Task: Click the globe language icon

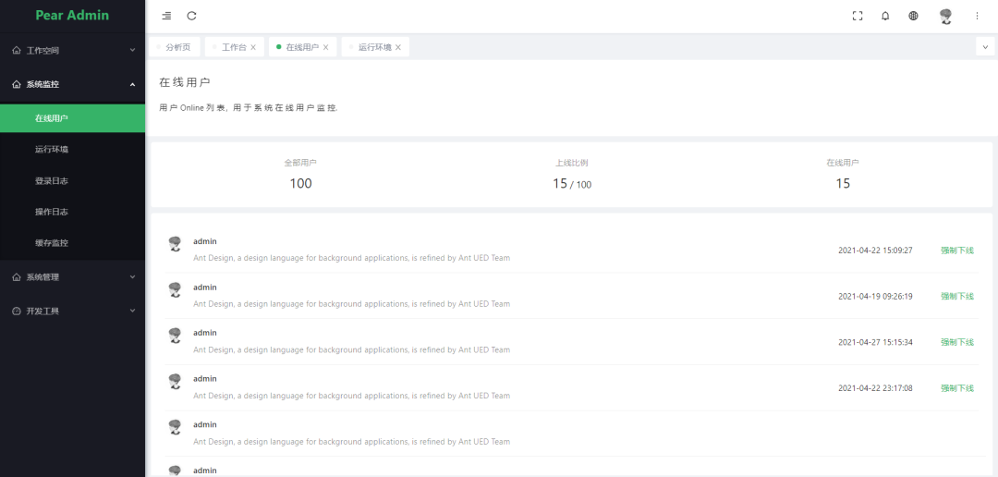Action: [913, 16]
